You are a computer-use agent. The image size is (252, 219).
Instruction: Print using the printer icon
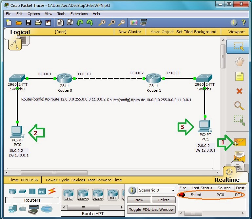(x=38, y=23)
